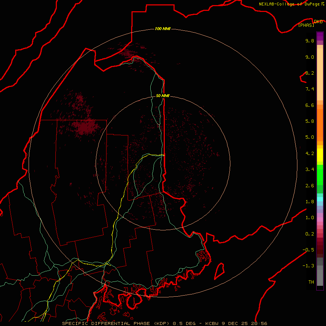Click the 2.6 scale value
This screenshot has height=326, width=326.
tap(310, 186)
